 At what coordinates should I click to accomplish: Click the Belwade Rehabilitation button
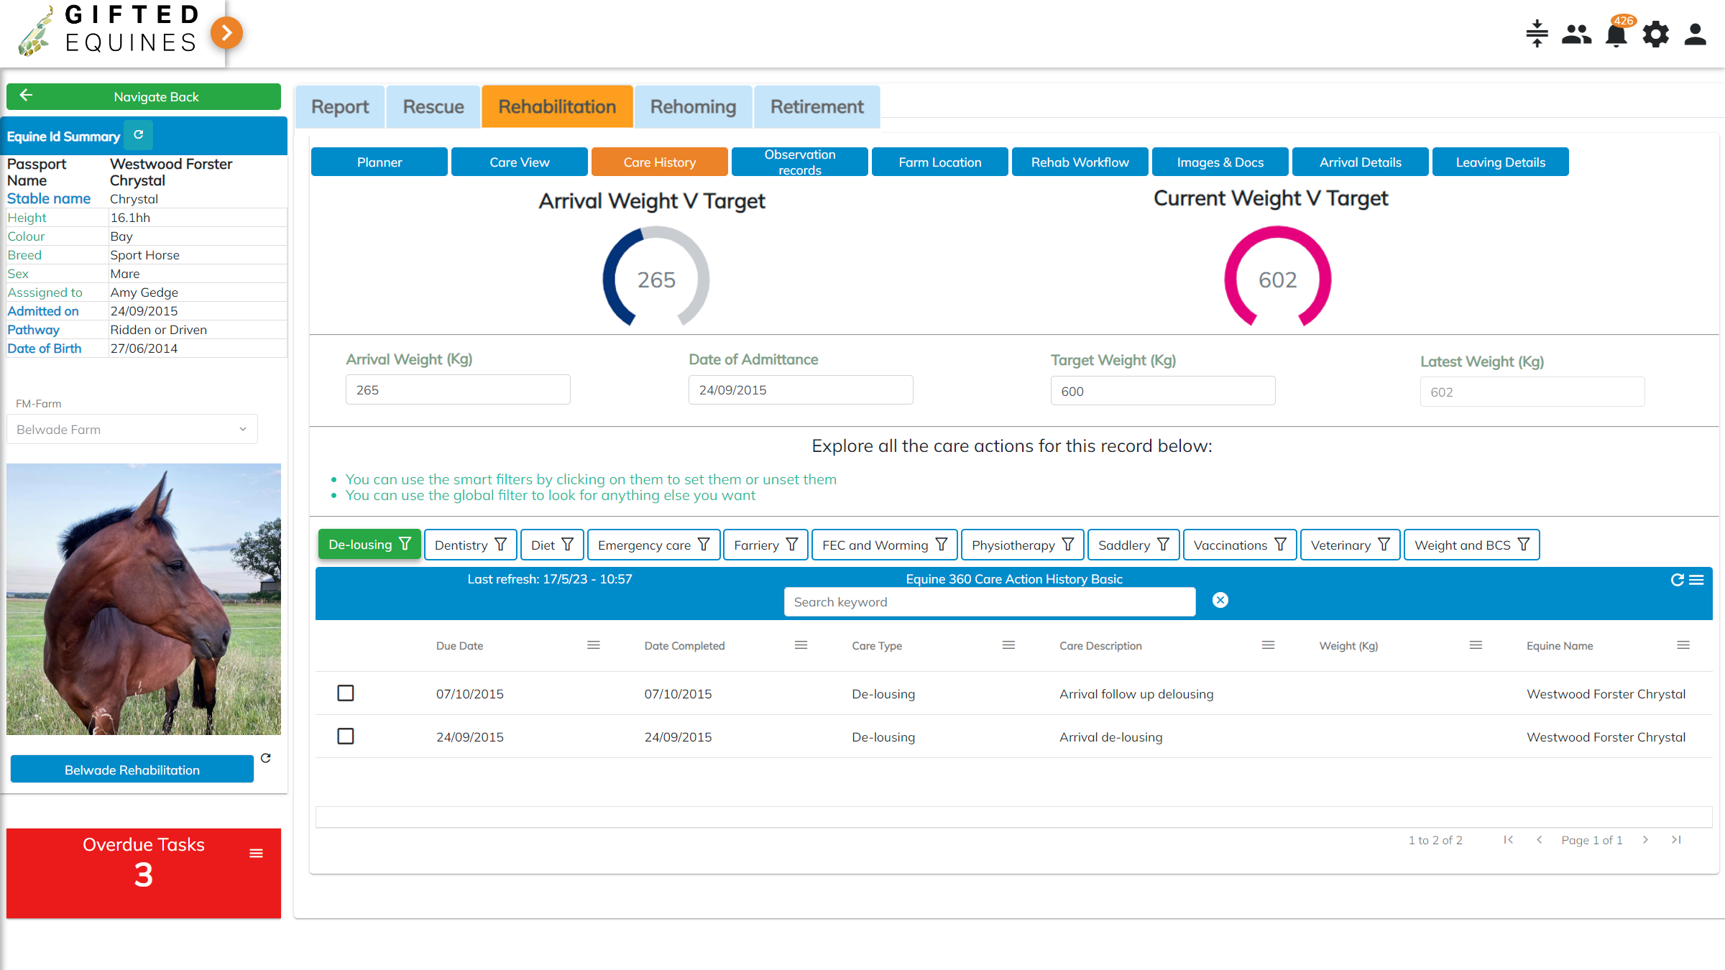click(132, 770)
